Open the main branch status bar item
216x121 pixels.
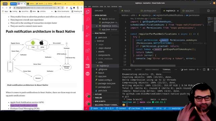pos(94,108)
